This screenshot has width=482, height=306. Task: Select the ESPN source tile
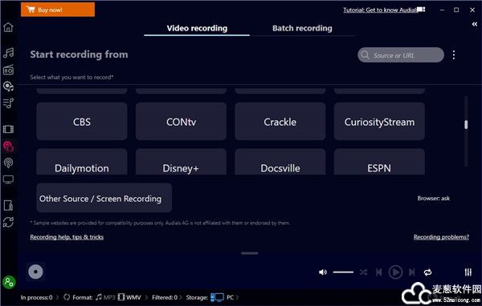point(379,162)
